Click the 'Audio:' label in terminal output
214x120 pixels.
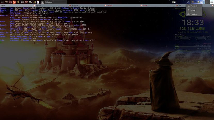[3, 21]
